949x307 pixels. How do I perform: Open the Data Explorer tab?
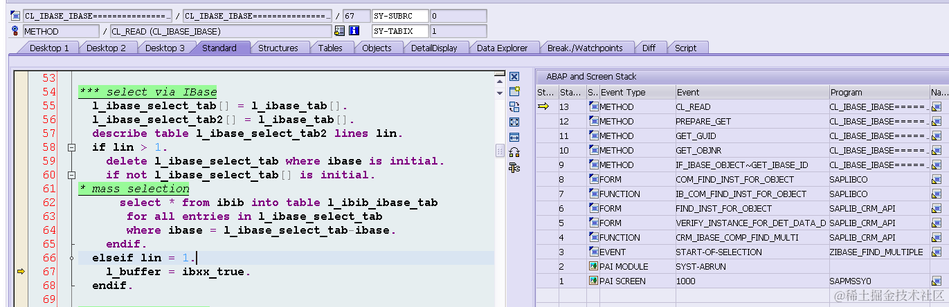tap(503, 48)
